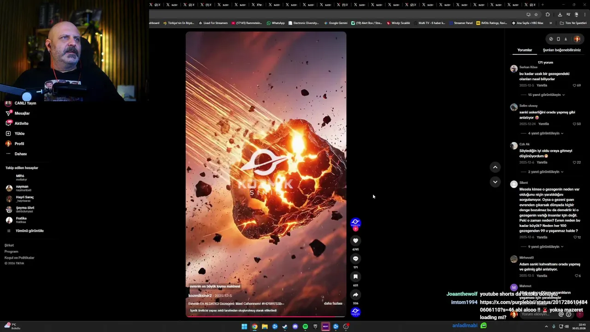Click the volume icon in system tray
The image size is (590, 332).
point(566,326)
